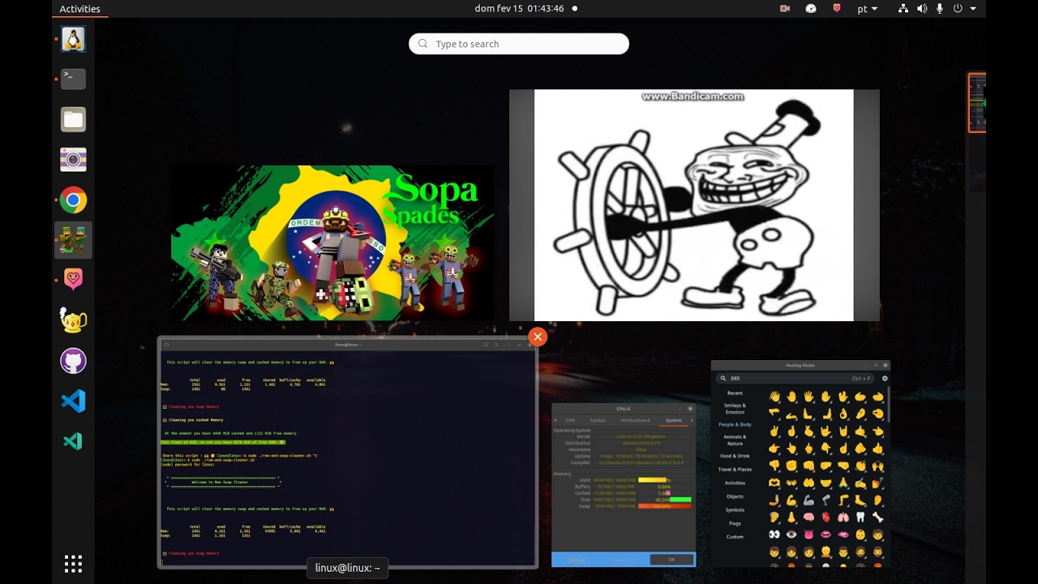This screenshot has width=1038, height=584.
Task: Launch Terminal from the dock
Action: pyautogui.click(x=73, y=79)
